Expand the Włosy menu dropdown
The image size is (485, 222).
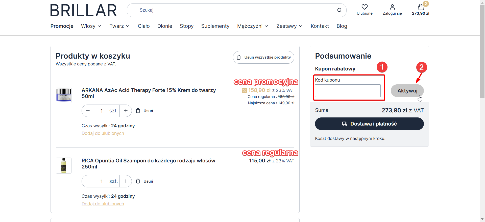pos(91,26)
